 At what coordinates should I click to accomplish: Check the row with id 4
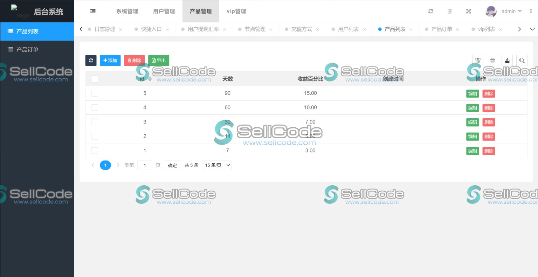[x=95, y=108]
